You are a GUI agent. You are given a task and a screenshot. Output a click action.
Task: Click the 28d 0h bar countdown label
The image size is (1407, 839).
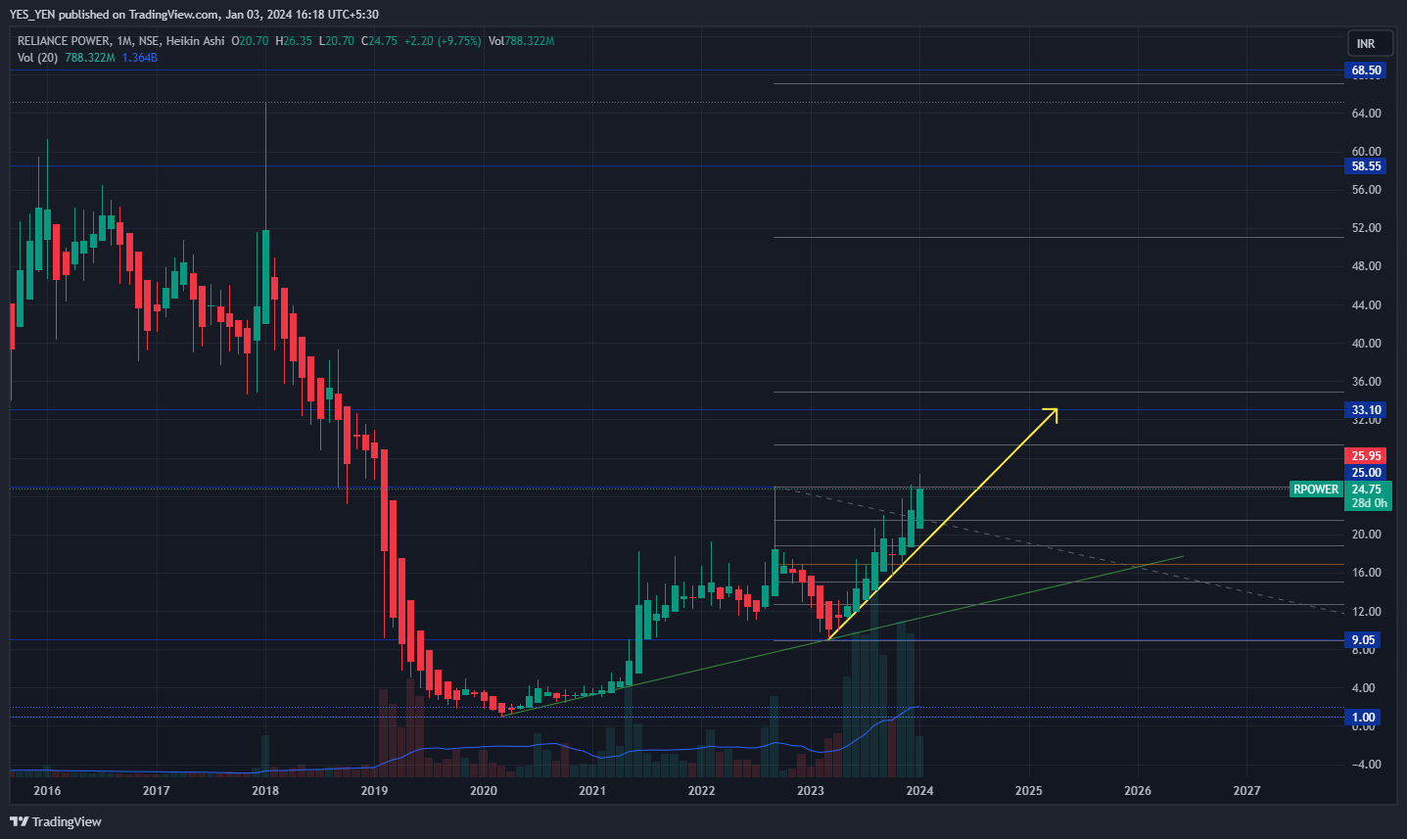tap(1367, 503)
